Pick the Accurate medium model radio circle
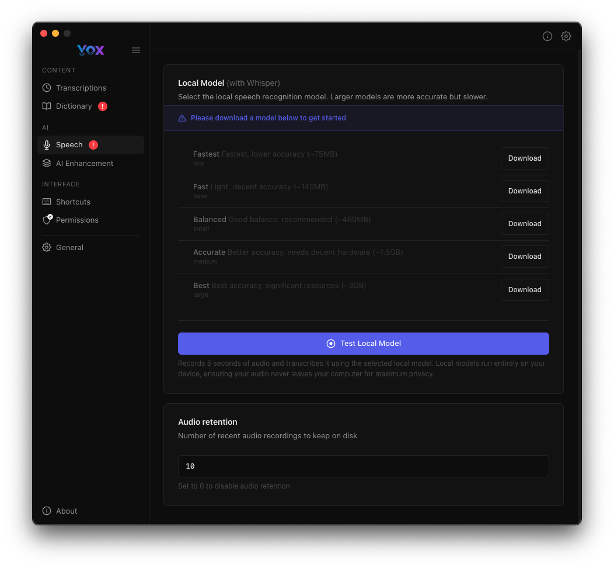 pyautogui.click(x=183, y=256)
